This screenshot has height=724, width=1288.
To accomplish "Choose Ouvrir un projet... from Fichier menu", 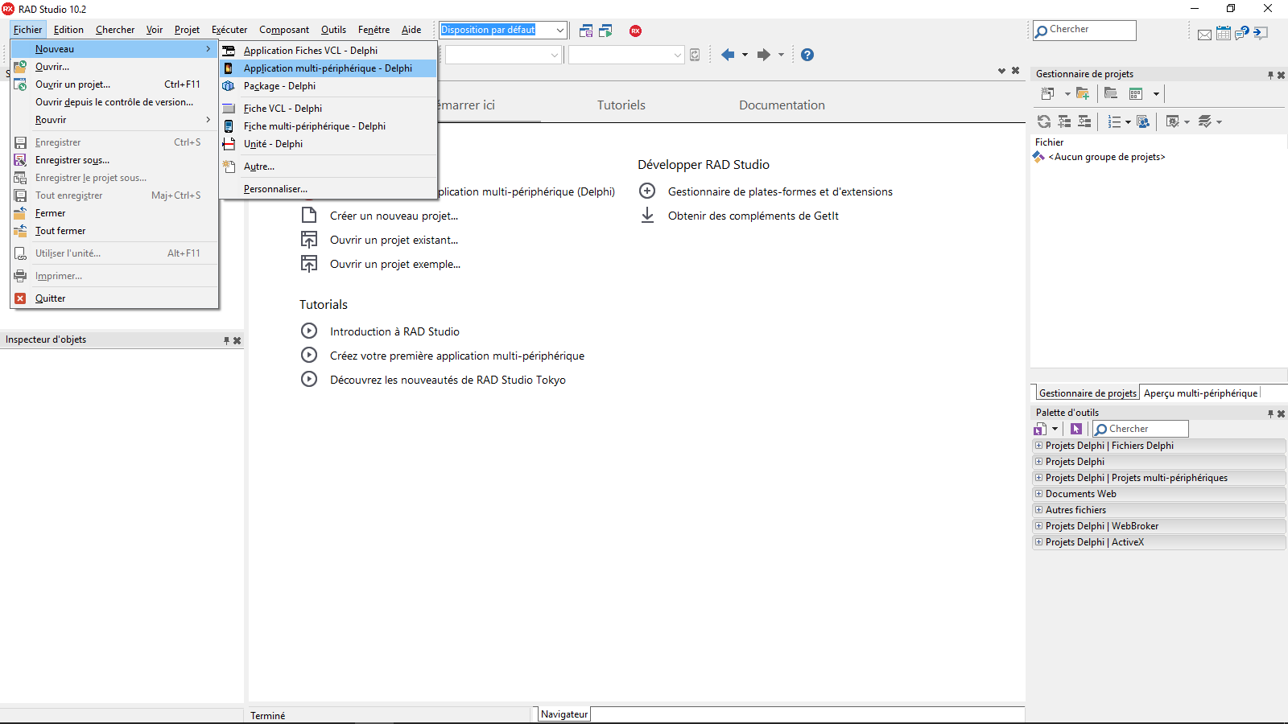I will (114, 84).
